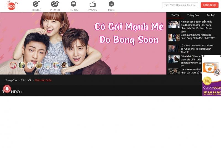The width and height of the screenshot is (221, 148).
Task: Open the Phim Lẻ film reel icon
Action: pyautogui.click(x=36, y=4)
